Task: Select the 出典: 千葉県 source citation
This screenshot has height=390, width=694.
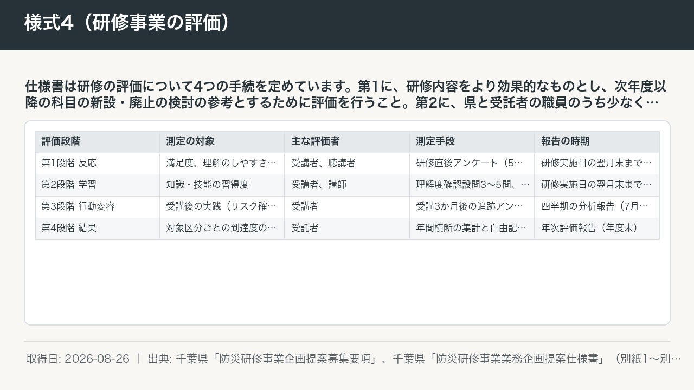Action: pos(414,359)
